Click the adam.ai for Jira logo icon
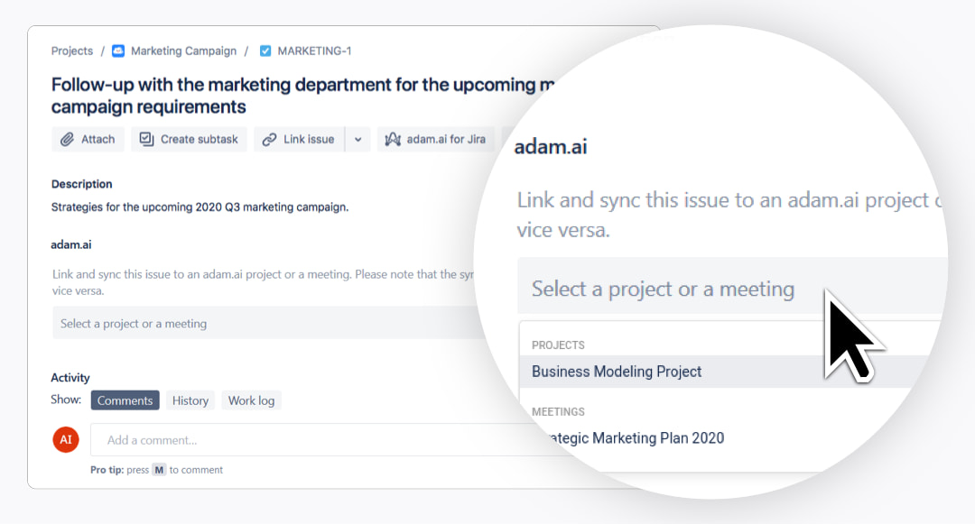 pyautogui.click(x=393, y=139)
